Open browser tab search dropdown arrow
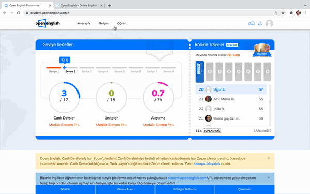Viewport: 310px width, 194px height. 305,5
